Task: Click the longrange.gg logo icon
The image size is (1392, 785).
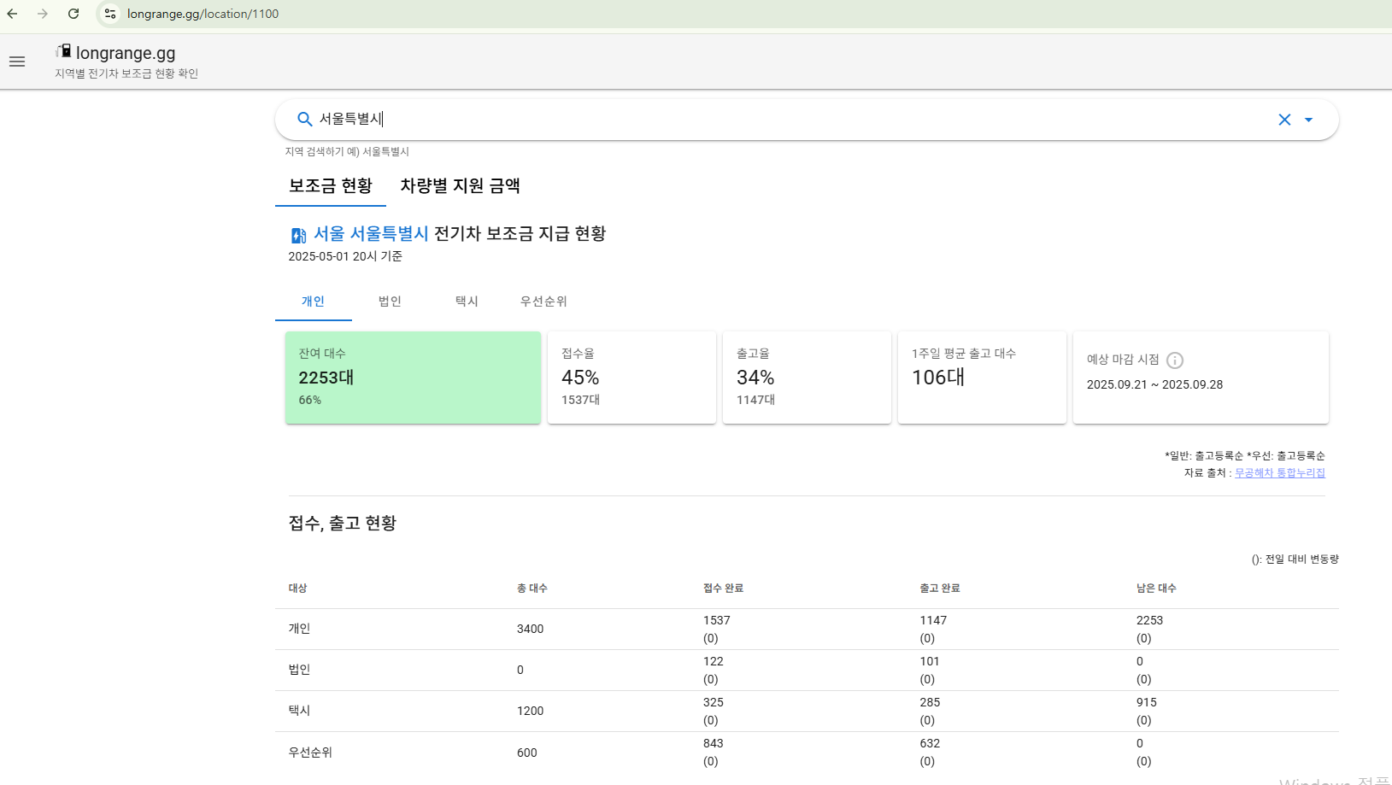Action: click(x=64, y=51)
